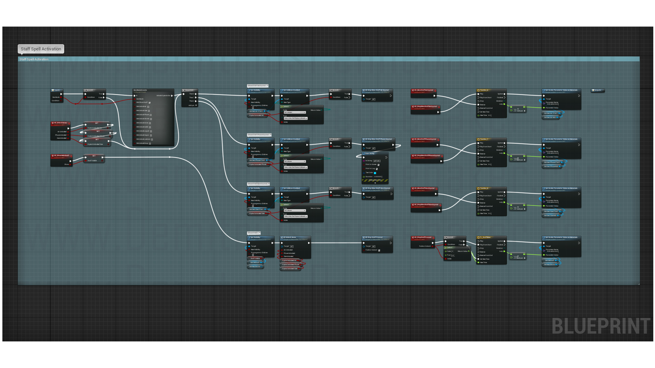This screenshot has width=655, height=368.
Task: Click the Unlock Crystals Out exec pin
Action: tap(172, 96)
